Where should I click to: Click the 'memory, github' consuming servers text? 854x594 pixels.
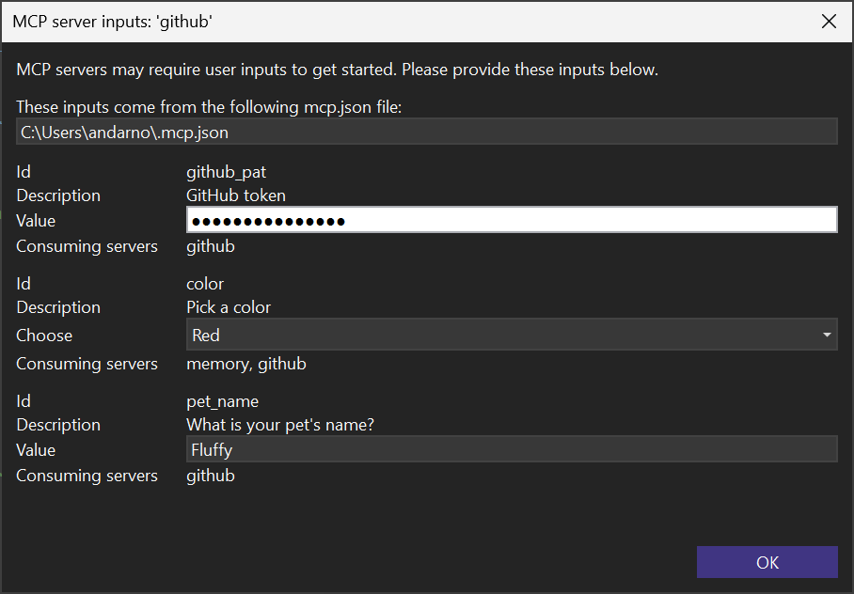pyautogui.click(x=246, y=364)
